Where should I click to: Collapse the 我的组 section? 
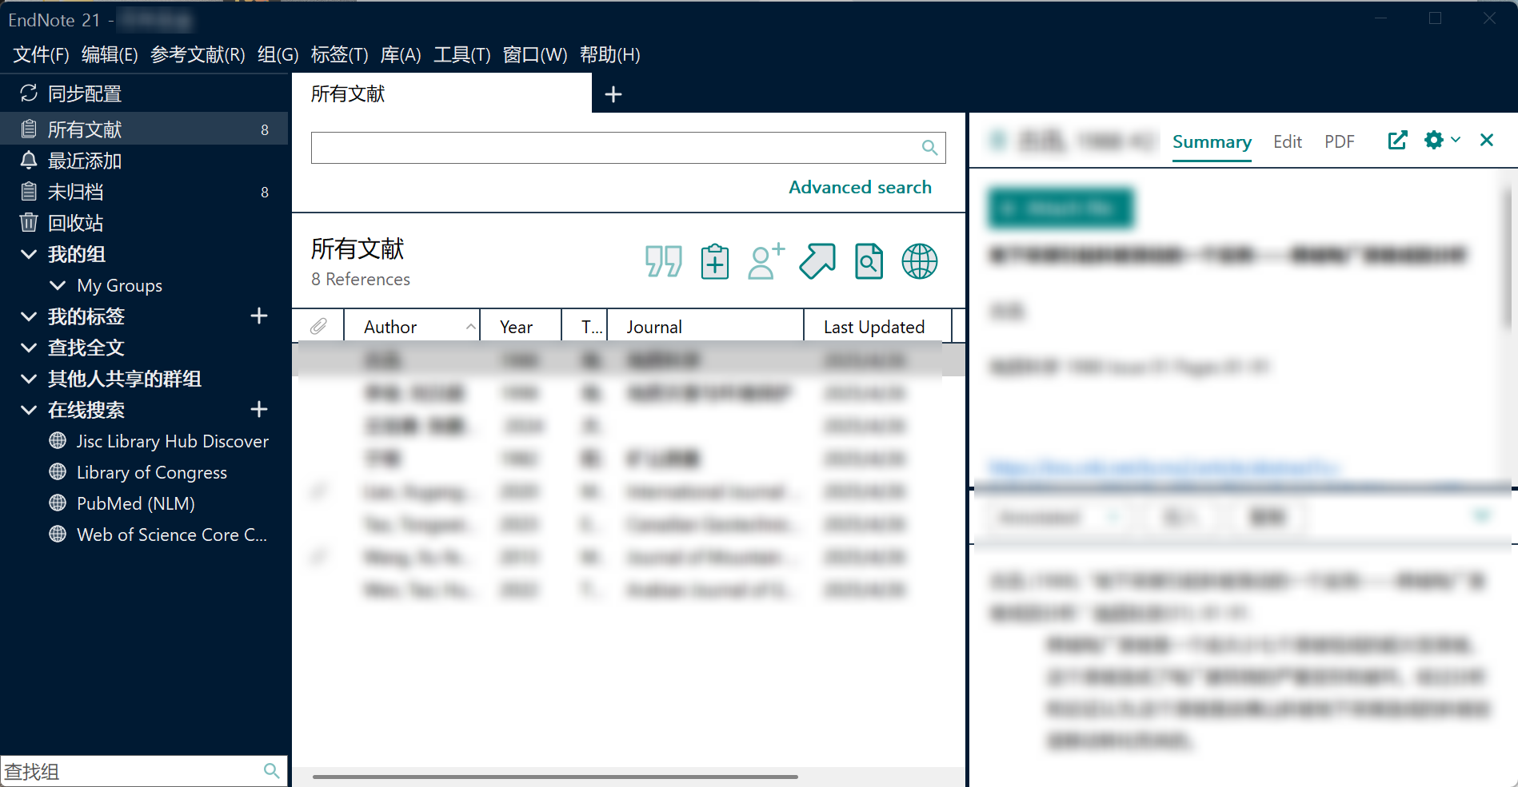point(29,254)
